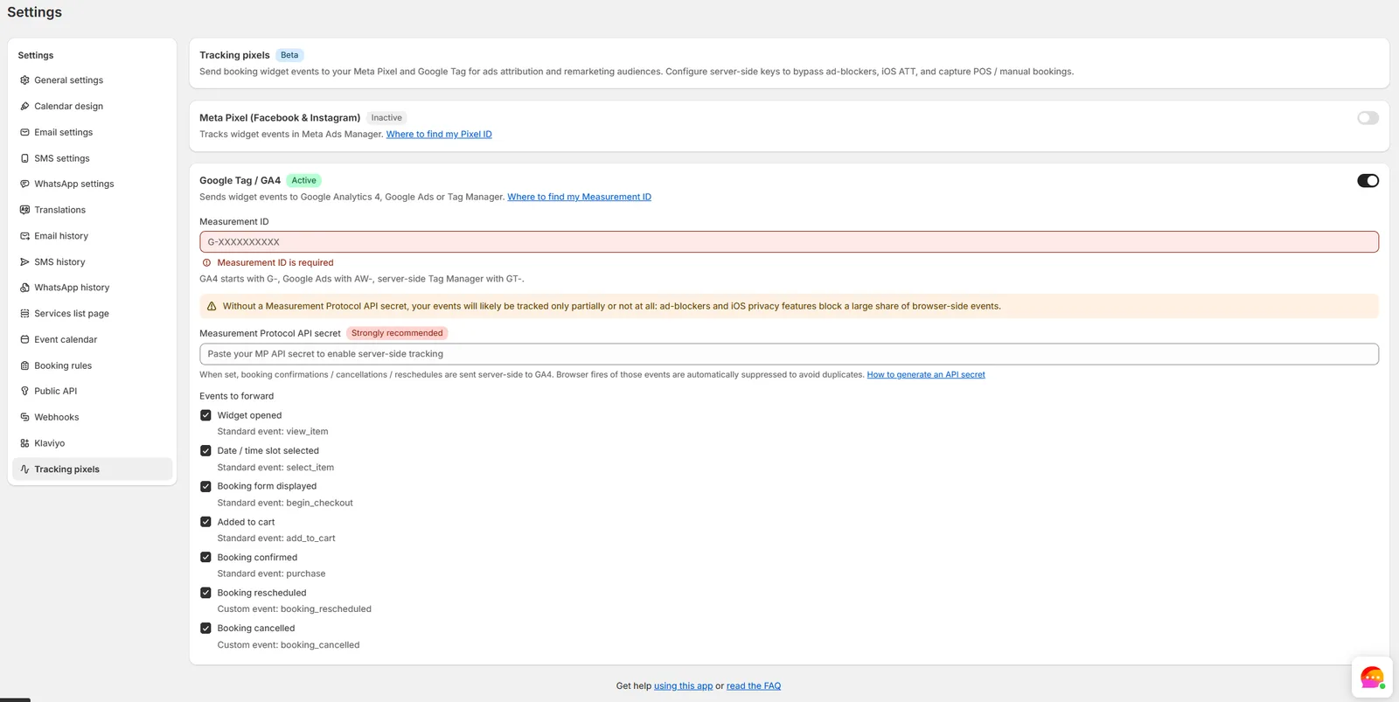Click 'How to generate an API secret' link
1399x702 pixels.
pyautogui.click(x=926, y=375)
